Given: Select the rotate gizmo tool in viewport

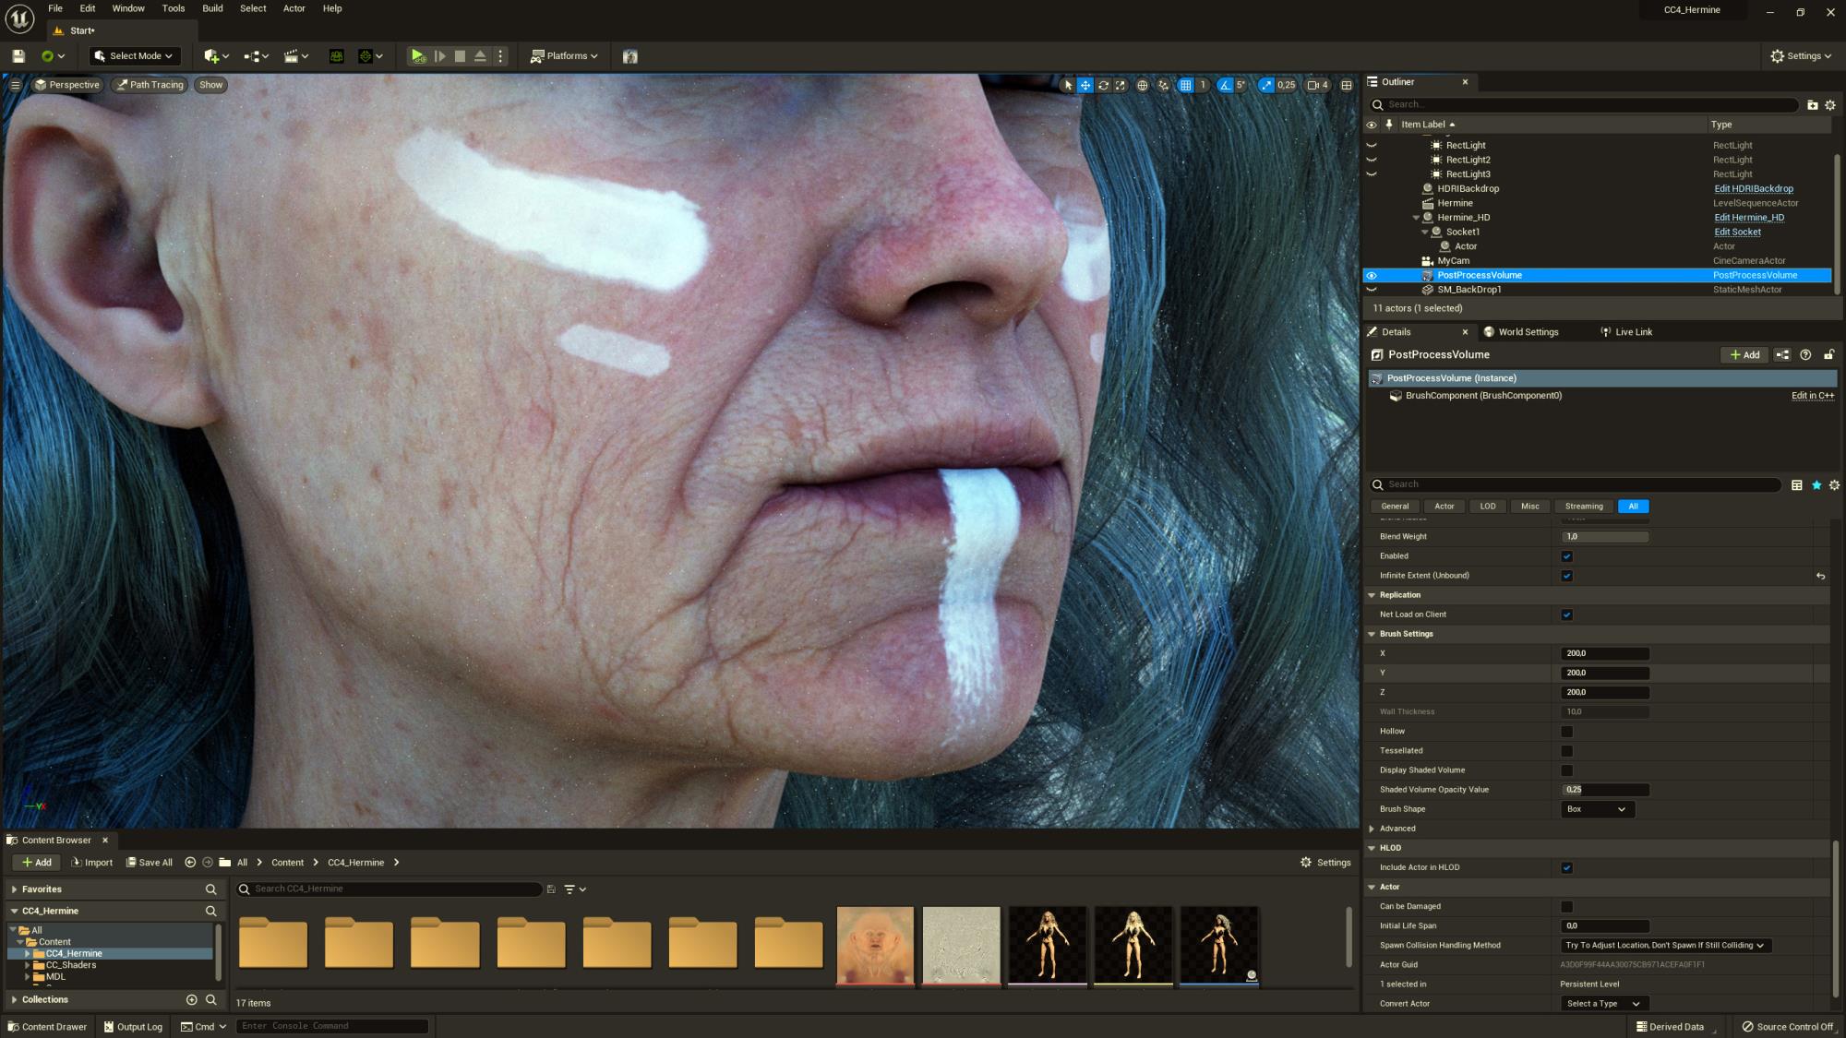Looking at the screenshot, I should pos(1103,85).
